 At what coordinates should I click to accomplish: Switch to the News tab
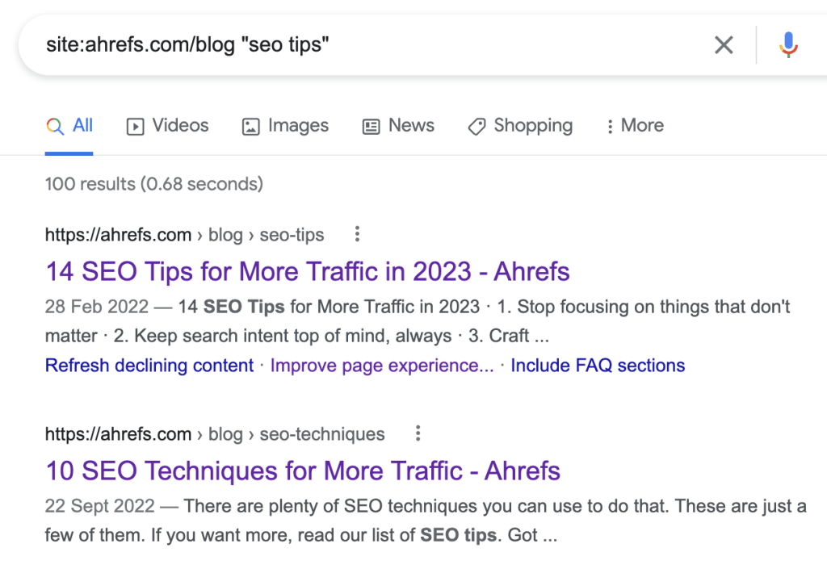pos(411,126)
